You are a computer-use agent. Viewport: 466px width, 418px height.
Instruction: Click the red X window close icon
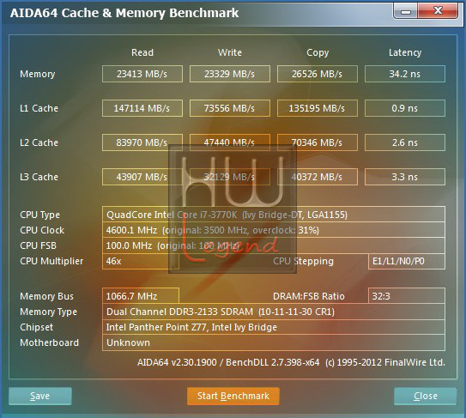[438, 11]
